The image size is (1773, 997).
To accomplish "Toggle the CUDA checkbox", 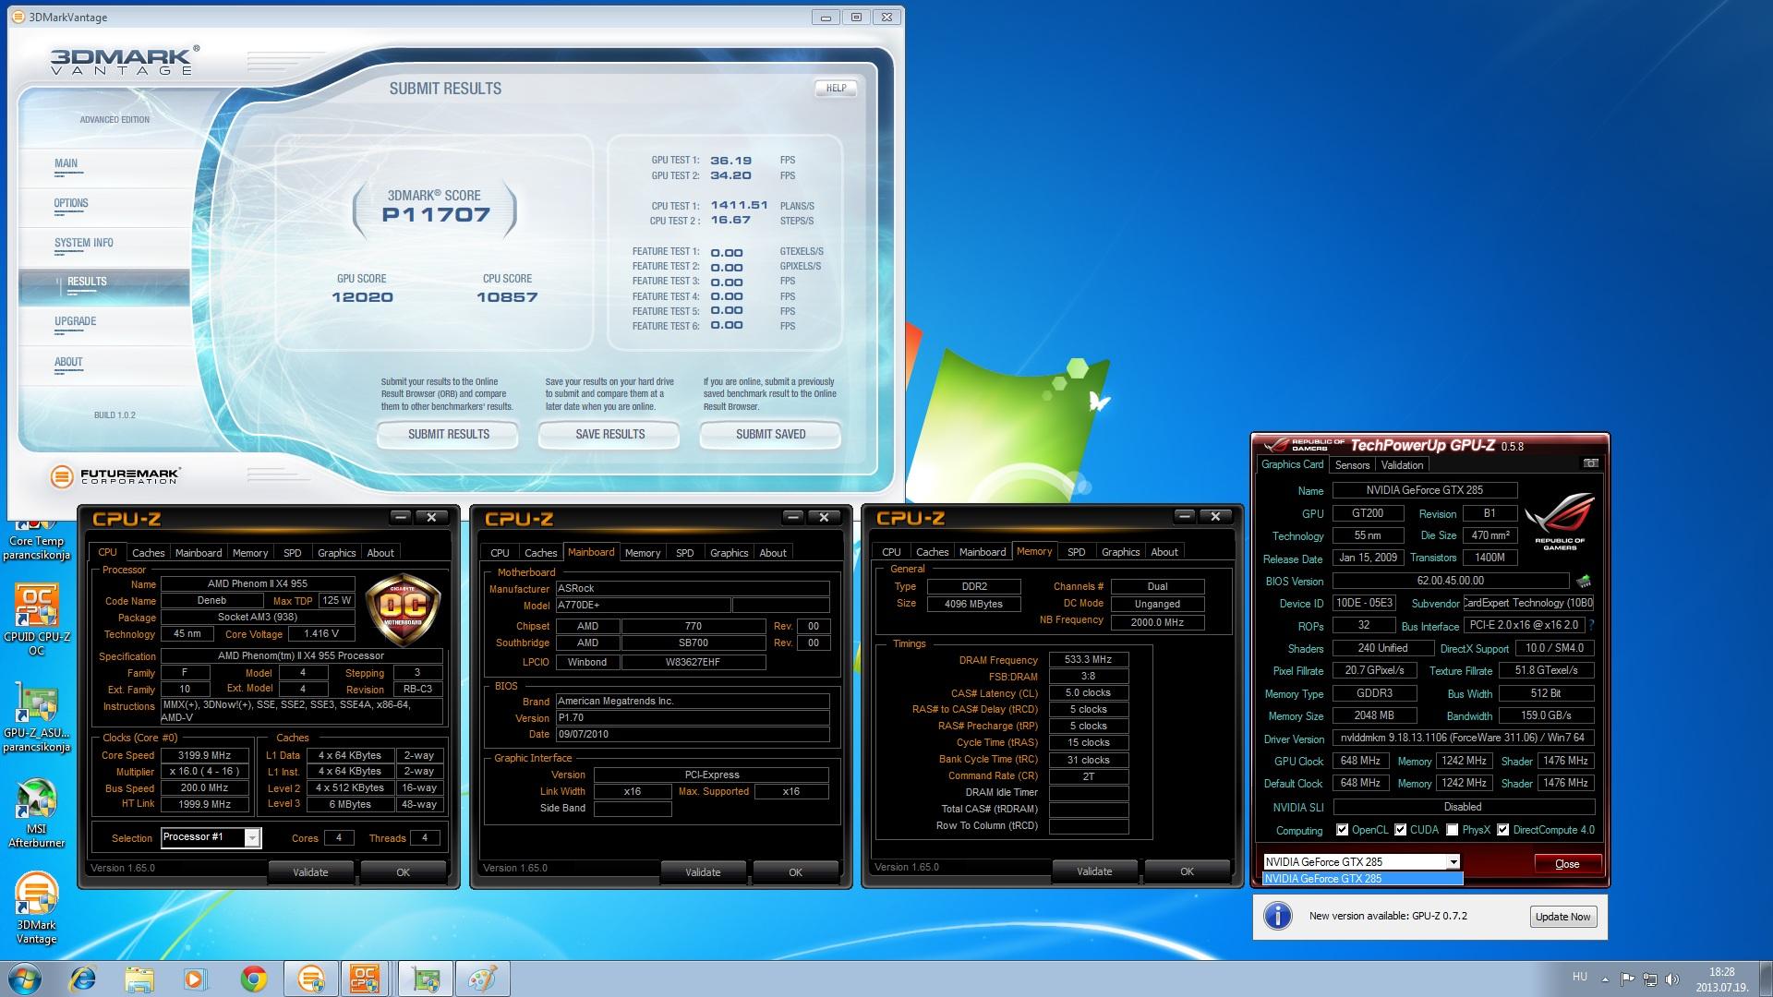I will click(x=1400, y=830).
